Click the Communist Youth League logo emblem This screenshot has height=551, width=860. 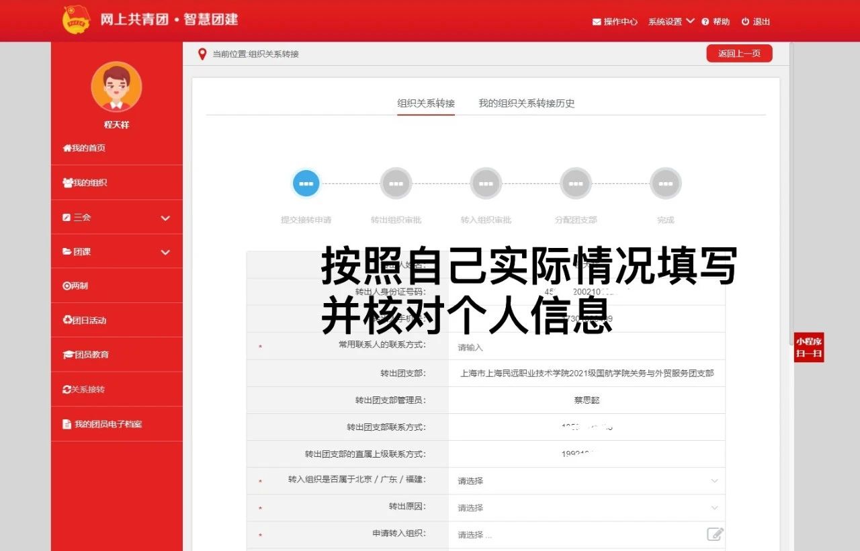point(75,19)
